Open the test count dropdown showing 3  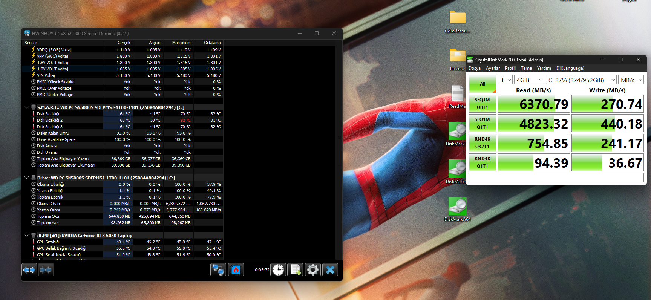505,80
